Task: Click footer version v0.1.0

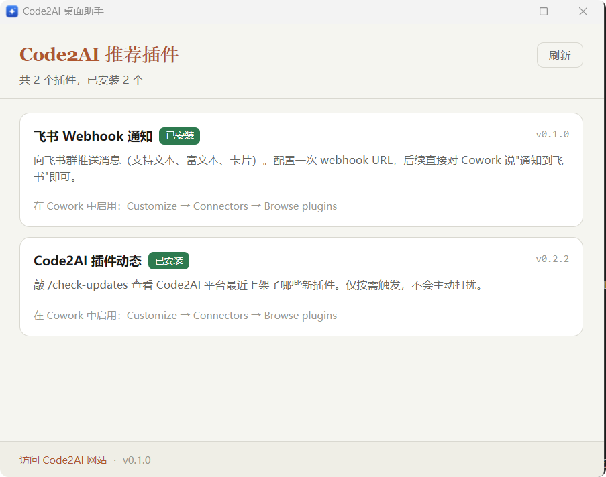Action: tap(136, 460)
